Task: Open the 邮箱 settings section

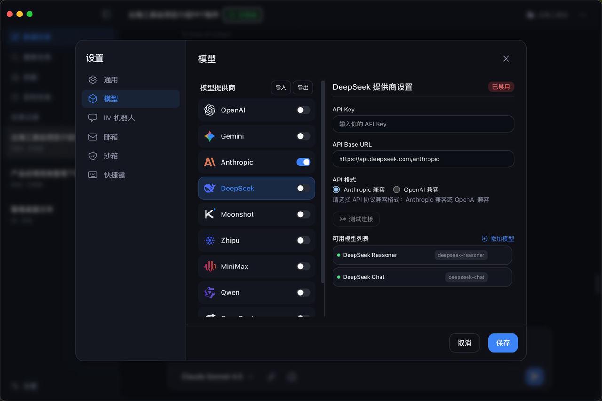Action: pos(131,137)
